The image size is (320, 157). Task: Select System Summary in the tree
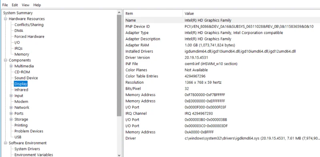(x=18, y=13)
